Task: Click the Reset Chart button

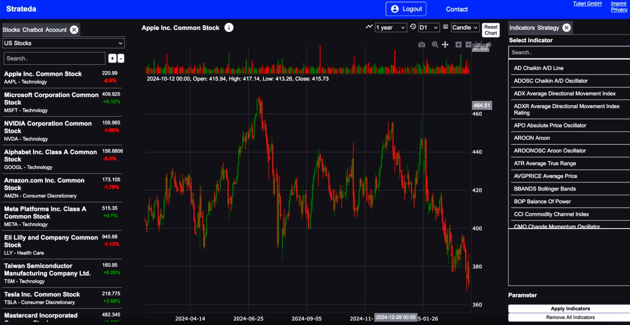Action: coord(490,30)
